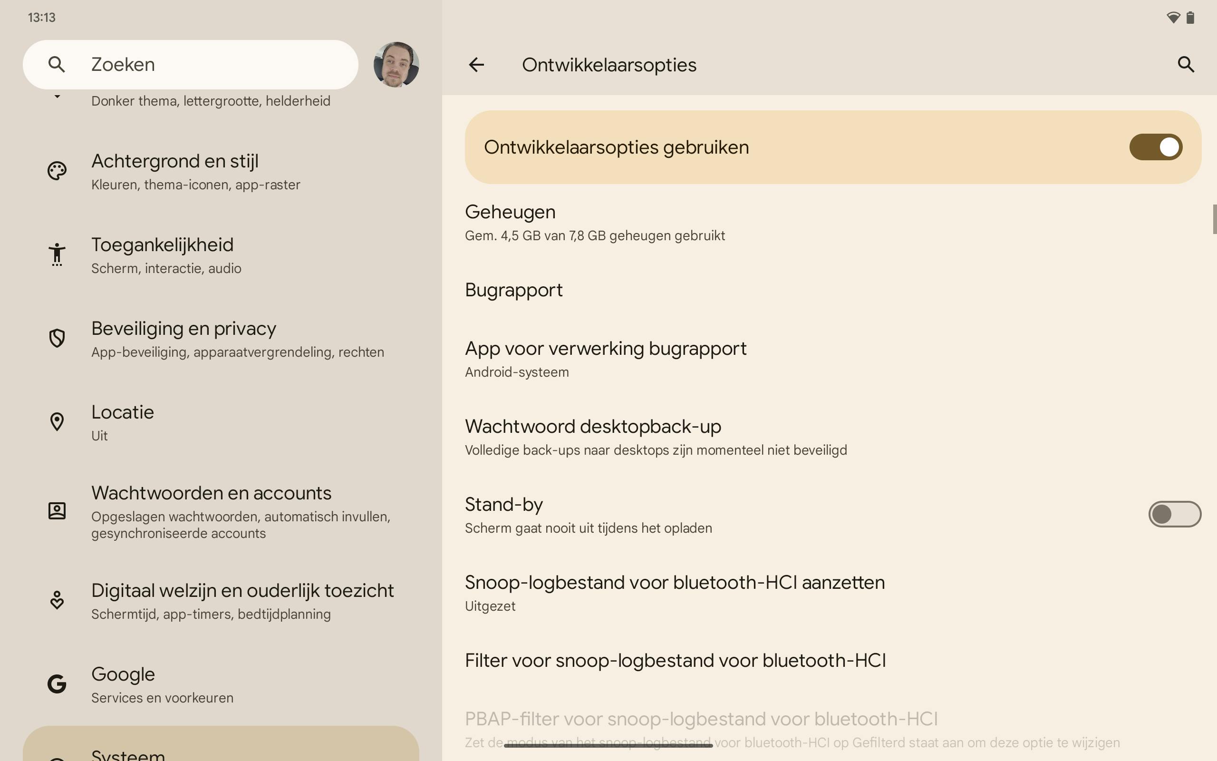Click the Wachtwoorden en accounts person icon

point(57,511)
